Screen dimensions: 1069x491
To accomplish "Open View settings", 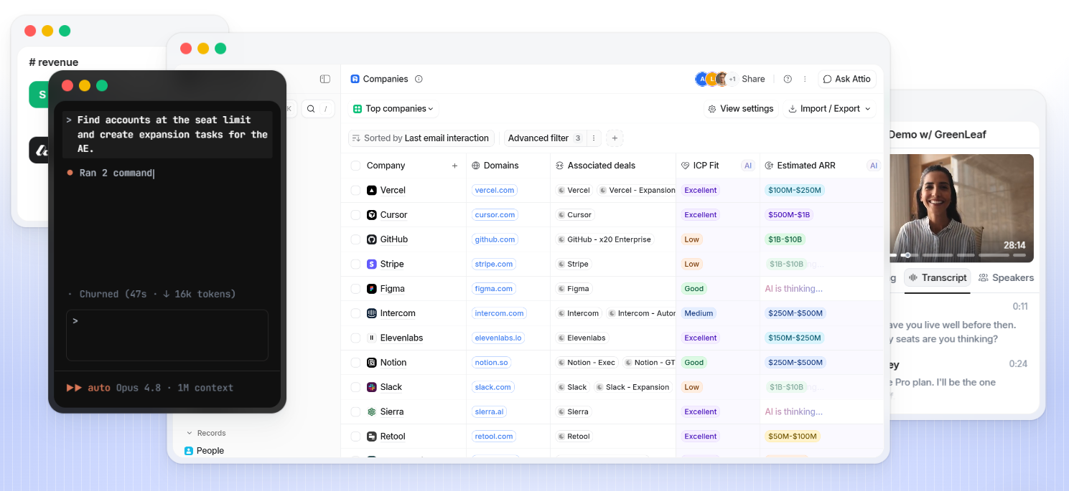I will point(740,109).
